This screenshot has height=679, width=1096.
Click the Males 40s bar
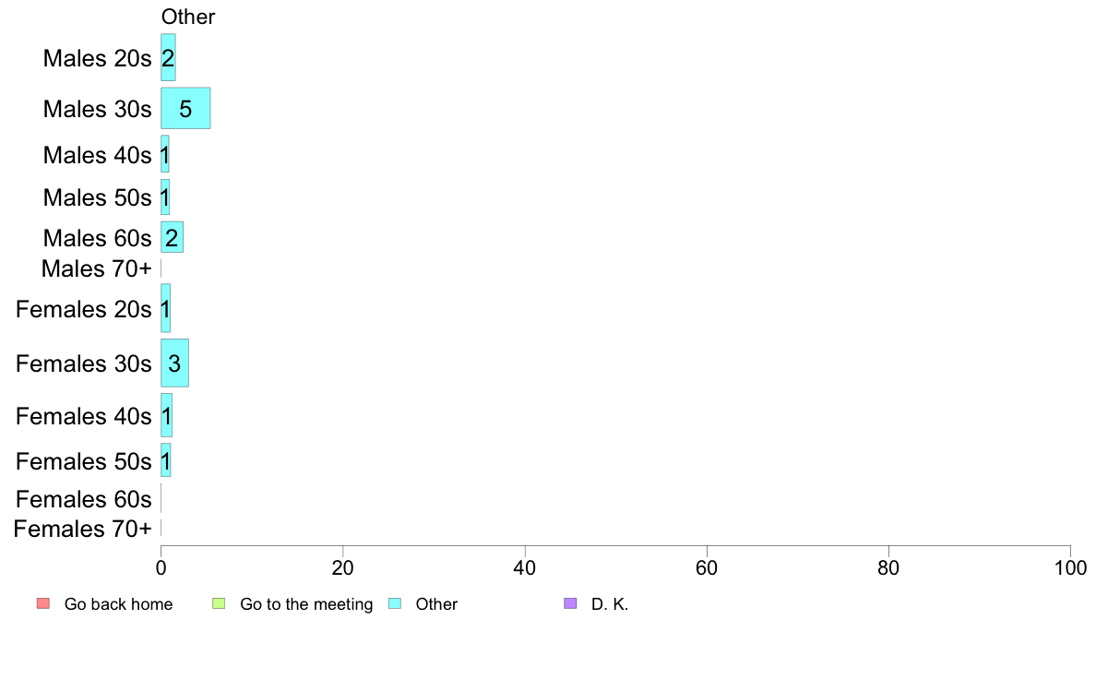165,154
